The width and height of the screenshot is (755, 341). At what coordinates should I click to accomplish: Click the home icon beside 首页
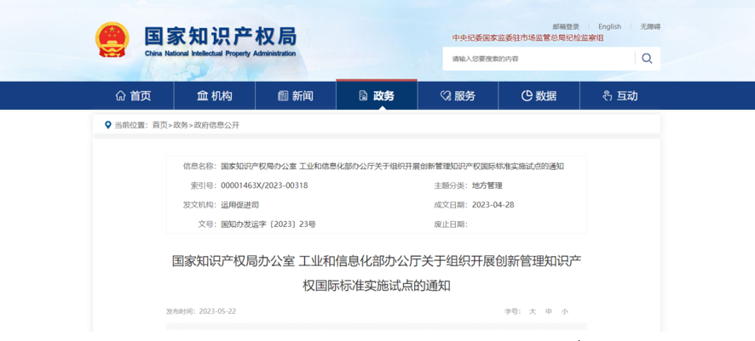[120, 95]
